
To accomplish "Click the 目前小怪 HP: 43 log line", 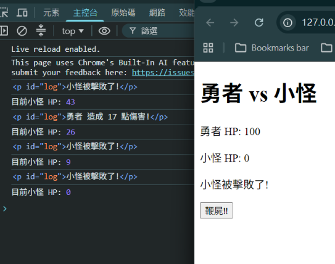I will click(x=43, y=102).
